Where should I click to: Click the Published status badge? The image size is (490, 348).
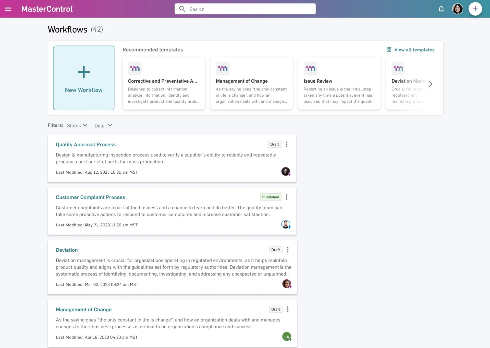271,197
